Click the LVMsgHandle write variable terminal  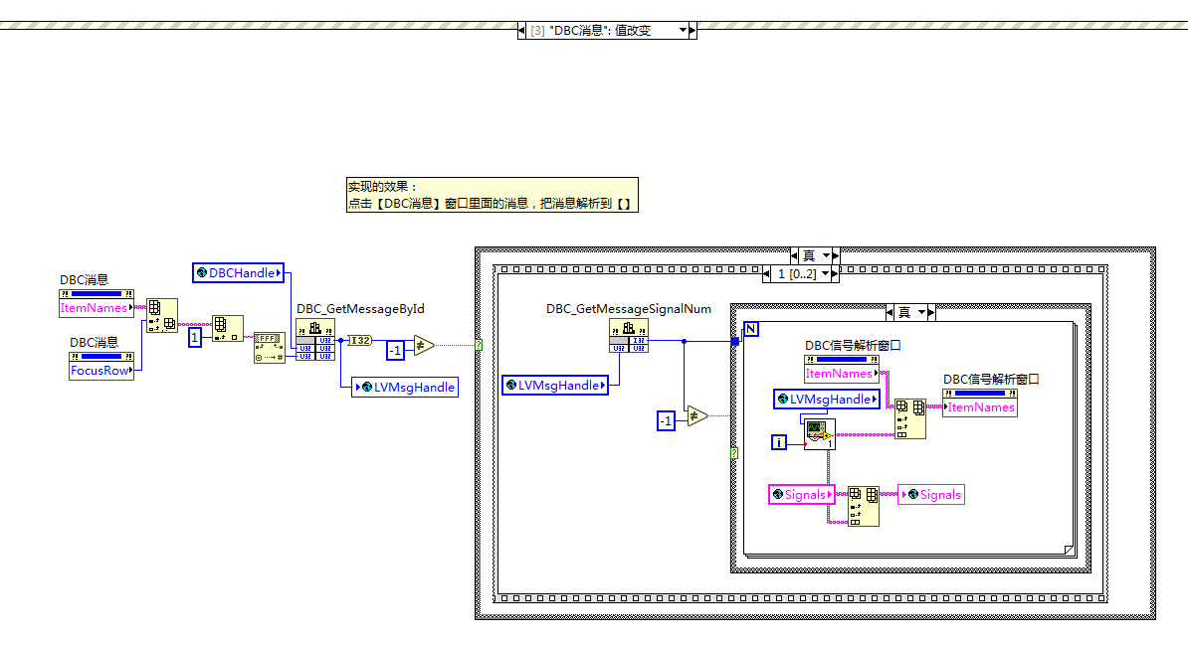coord(404,388)
